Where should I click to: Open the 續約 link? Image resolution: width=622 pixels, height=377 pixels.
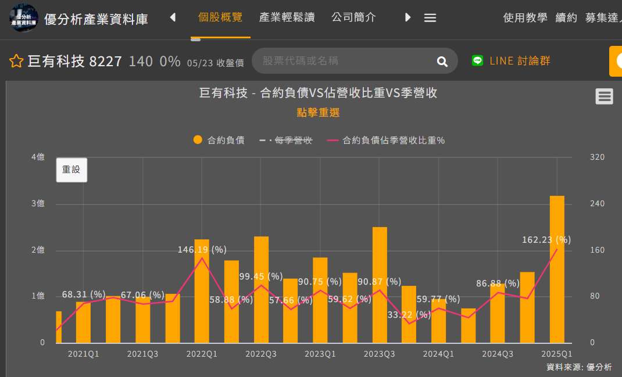pyautogui.click(x=566, y=18)
